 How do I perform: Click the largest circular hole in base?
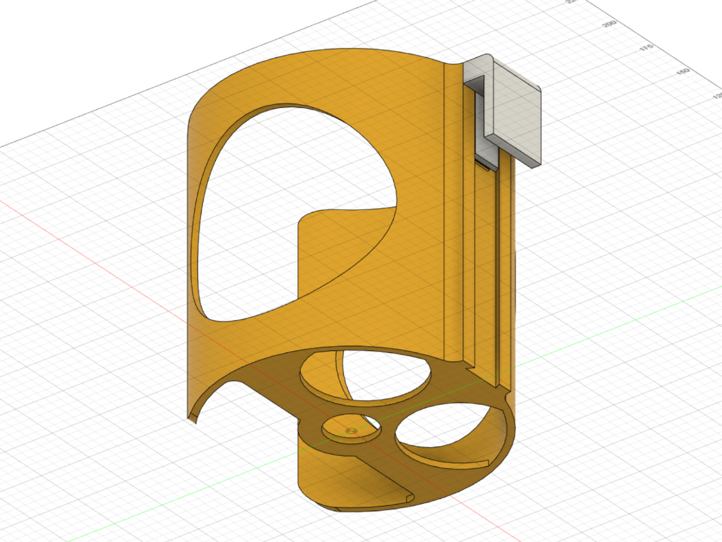[x=366, y=376]
